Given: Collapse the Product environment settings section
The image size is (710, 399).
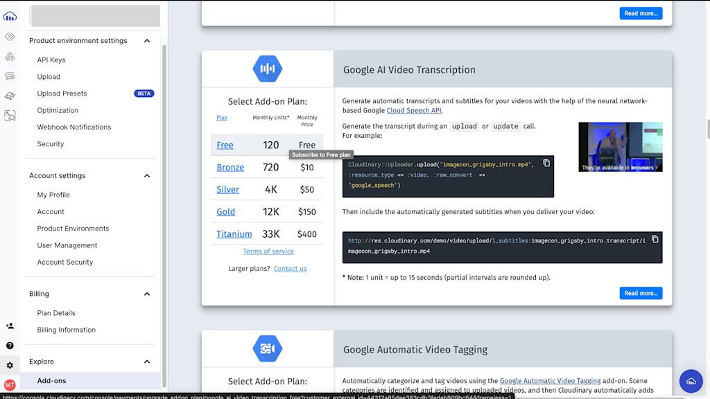Looking at the screenshot, I should pyautogui.click(x=147, y=41).
